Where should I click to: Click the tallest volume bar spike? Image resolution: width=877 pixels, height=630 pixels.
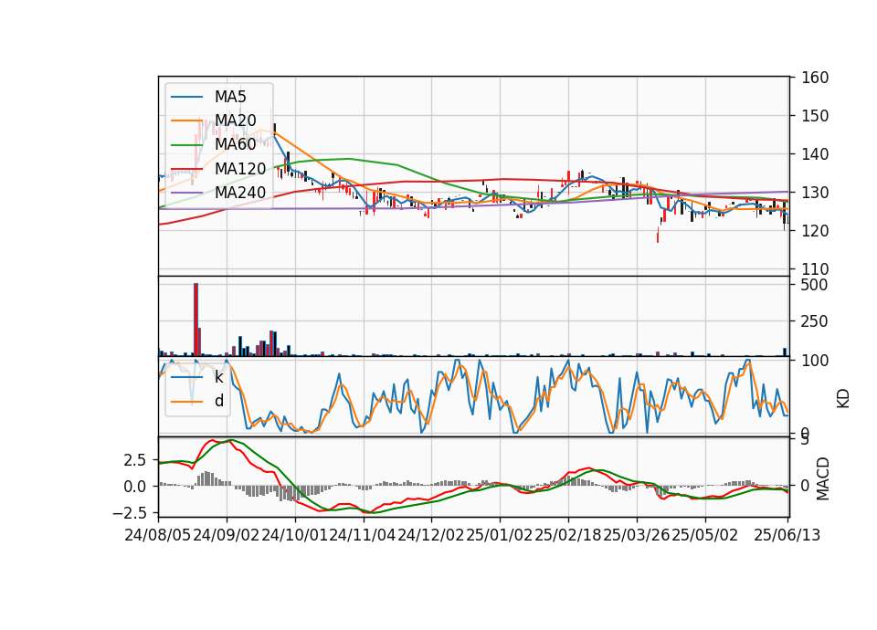coord(195,320)
